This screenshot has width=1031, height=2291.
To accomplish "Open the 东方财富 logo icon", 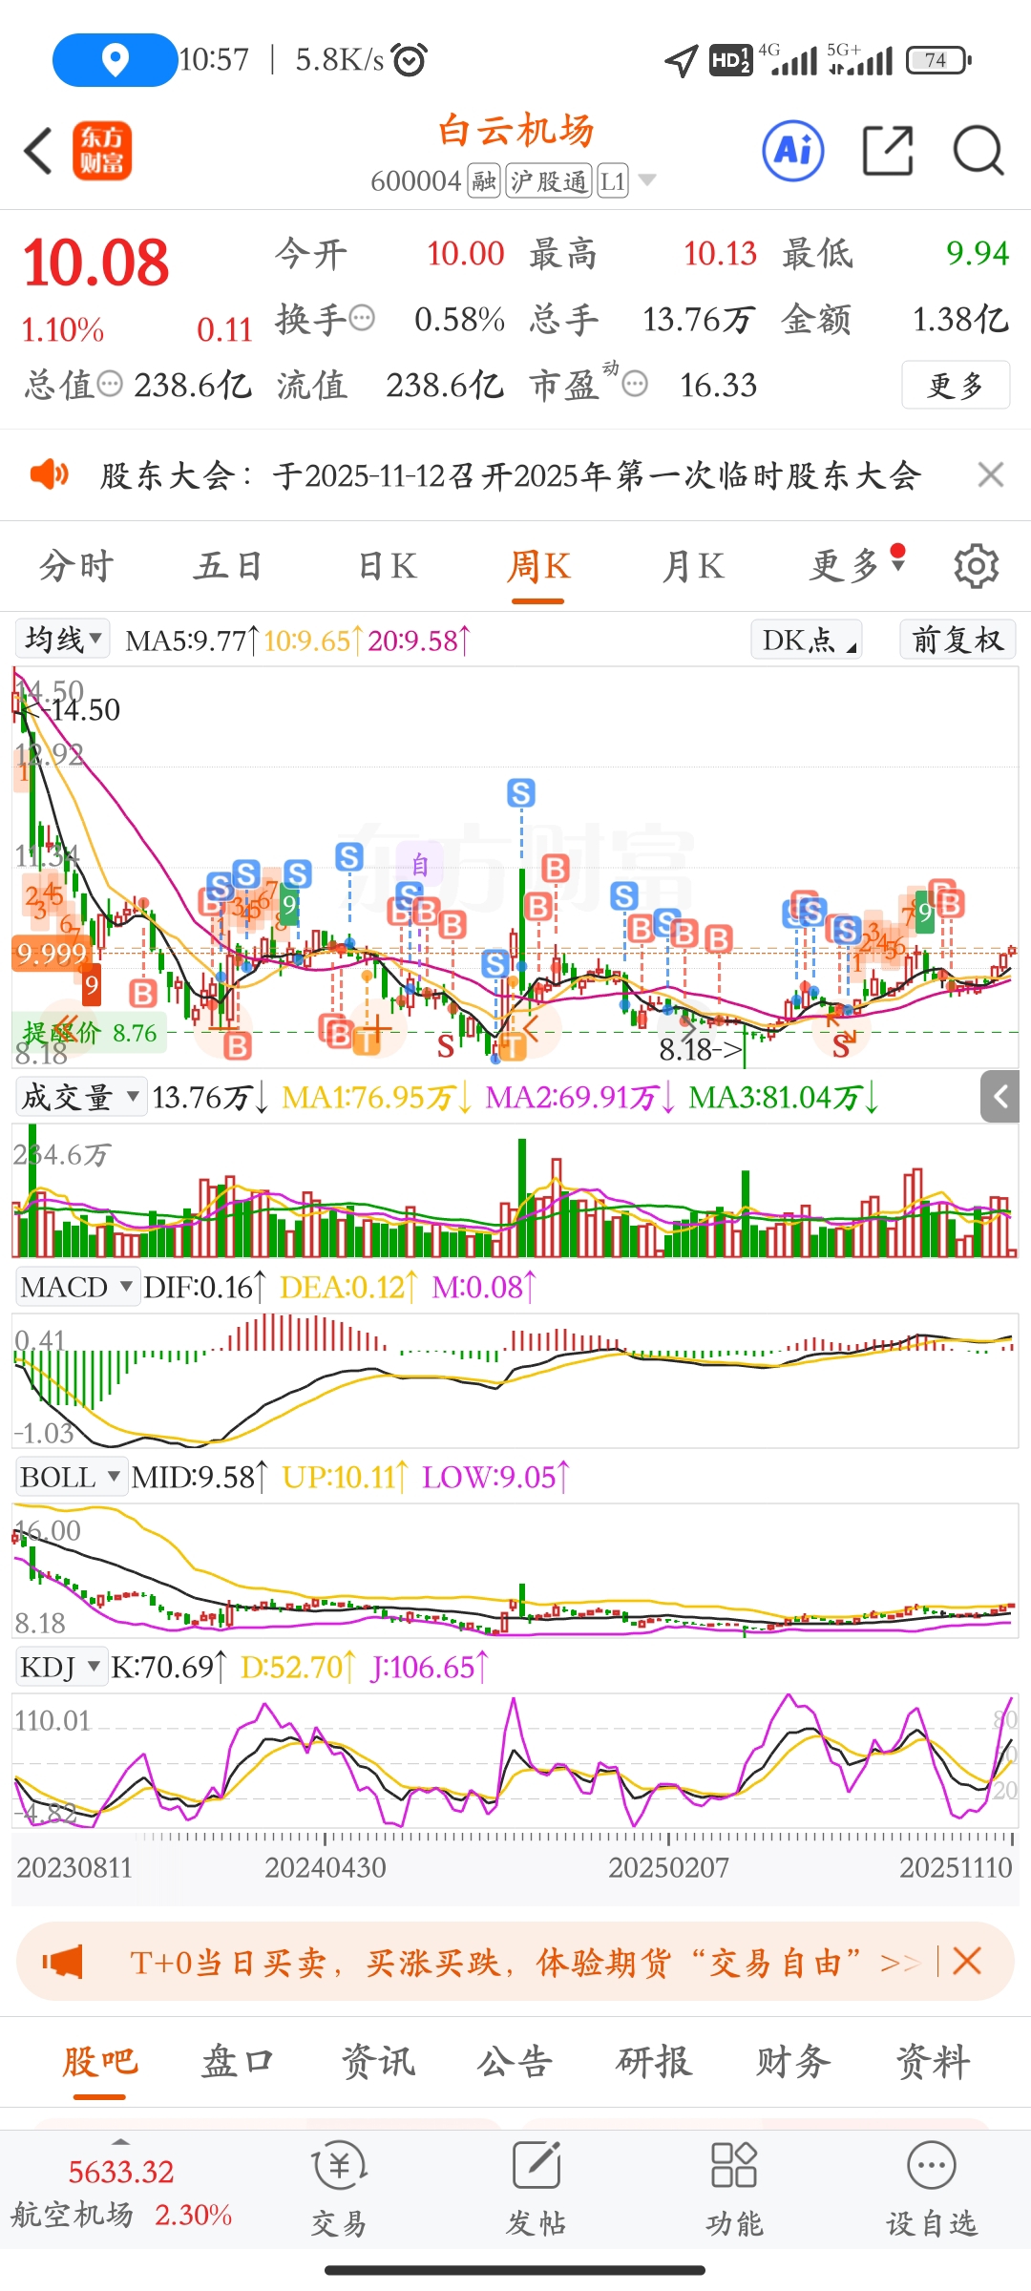I will pos(102,151).
